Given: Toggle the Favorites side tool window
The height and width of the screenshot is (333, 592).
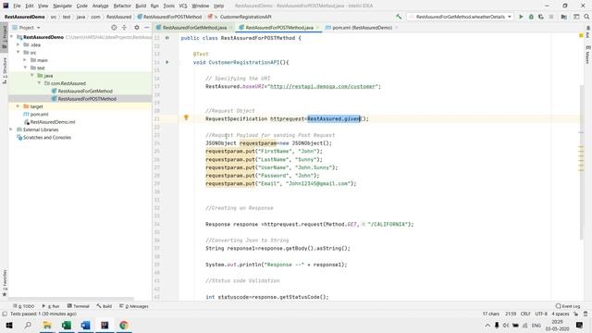Looking at the screenshot, I should point(5,283).
